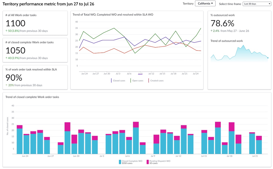Image resolution: width=273 pixels, height=169 pixels.
Task: Click the 'Select time frame' label
Action: point(230,4)
